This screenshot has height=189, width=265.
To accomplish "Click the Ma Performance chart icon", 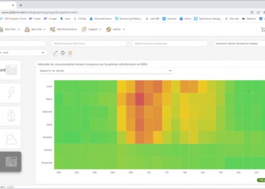I will (x=52, y=29).
